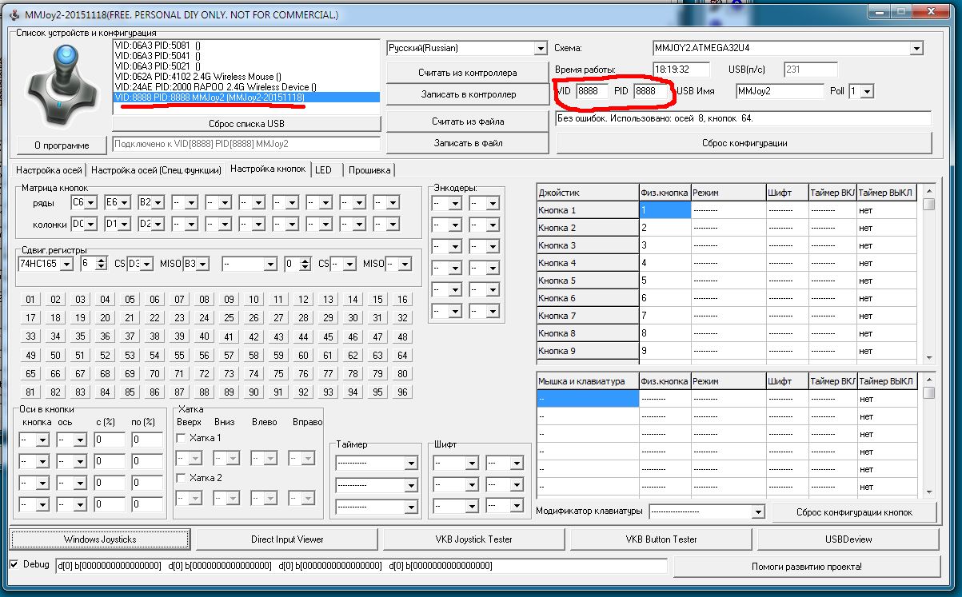Open the first row pin dropdown C6

[x=90, y=203]
